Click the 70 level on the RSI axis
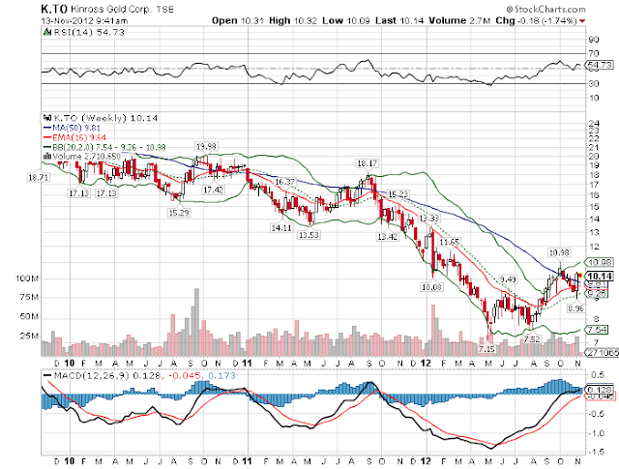Image resolution: width=619 pixels, height=469 pixels. coord(594,53)
